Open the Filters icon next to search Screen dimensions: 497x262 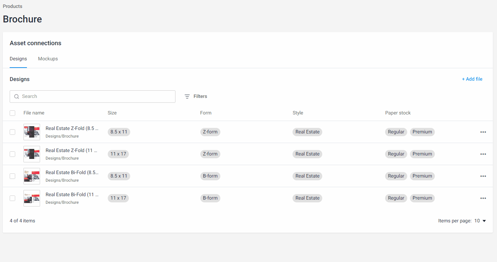[187, 97]
